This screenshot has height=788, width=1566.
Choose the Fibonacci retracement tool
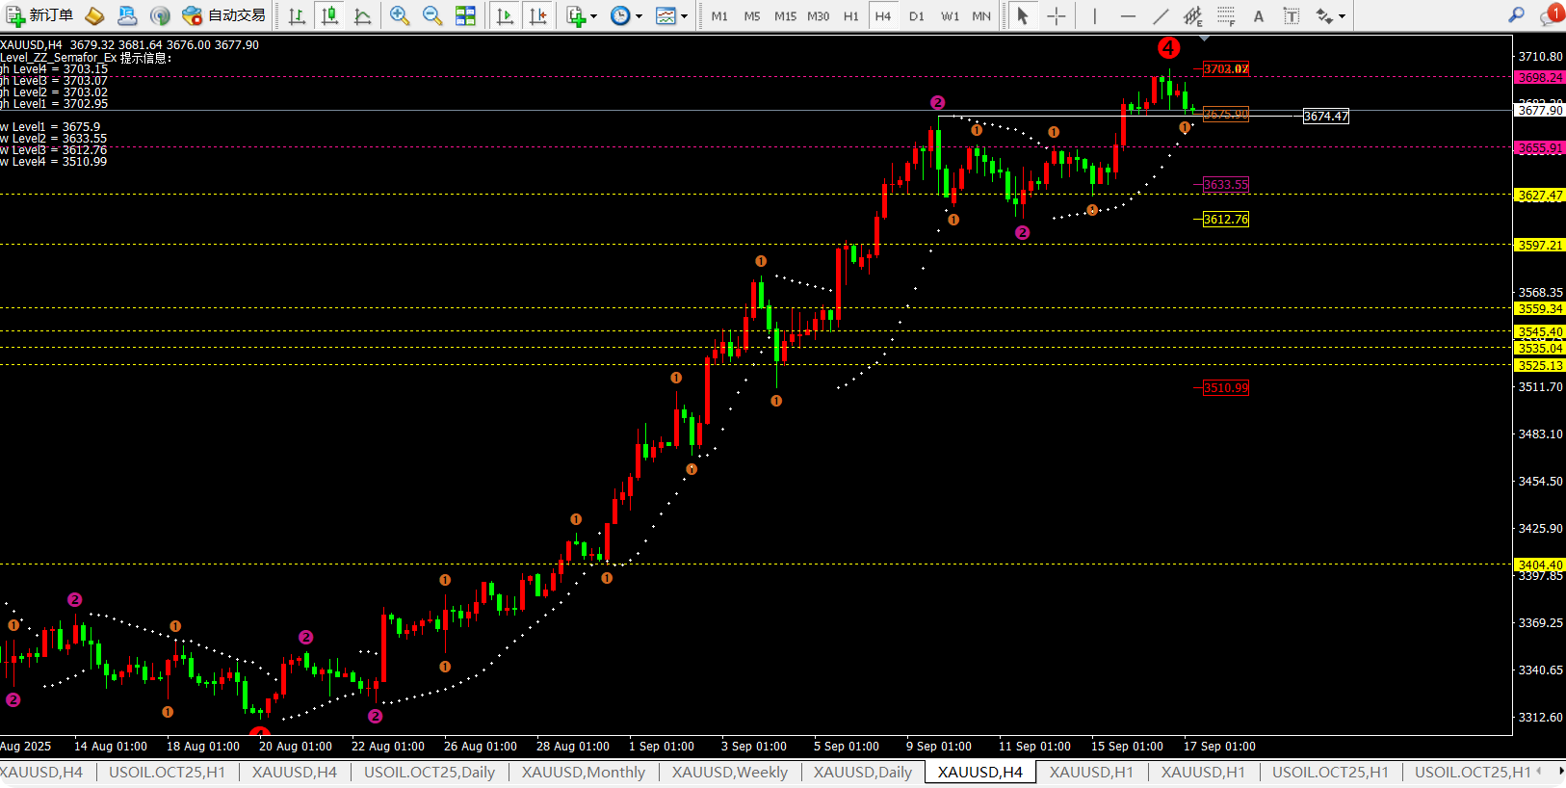[x=1226, y=15]
